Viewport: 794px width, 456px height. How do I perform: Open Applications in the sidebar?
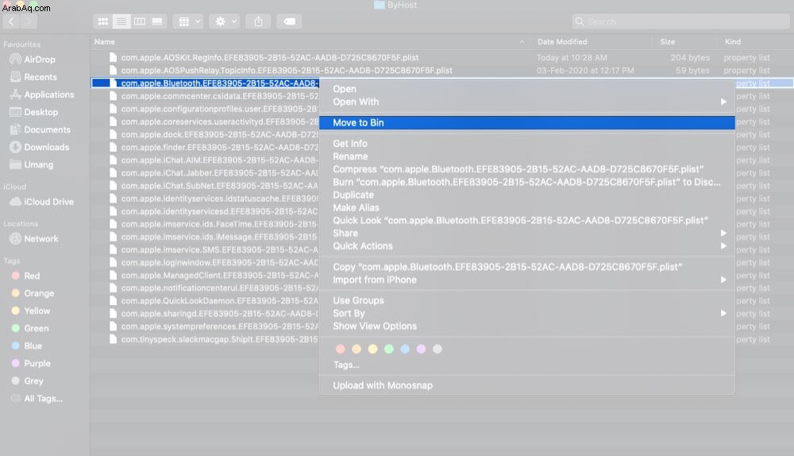pos(42,95)
